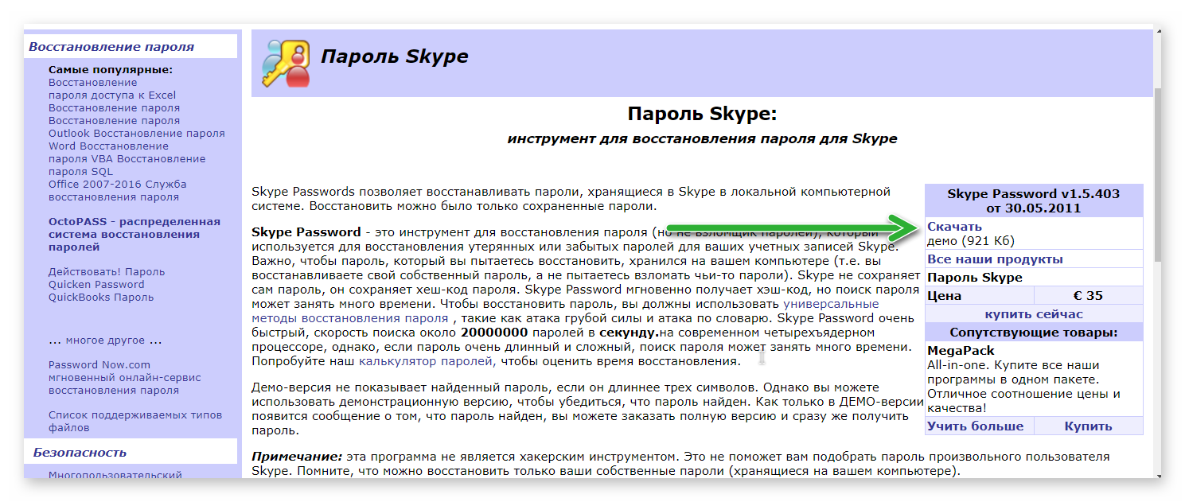
Task: Click the Пароль Skype product row in box
Action: [x=1034, y=278]
